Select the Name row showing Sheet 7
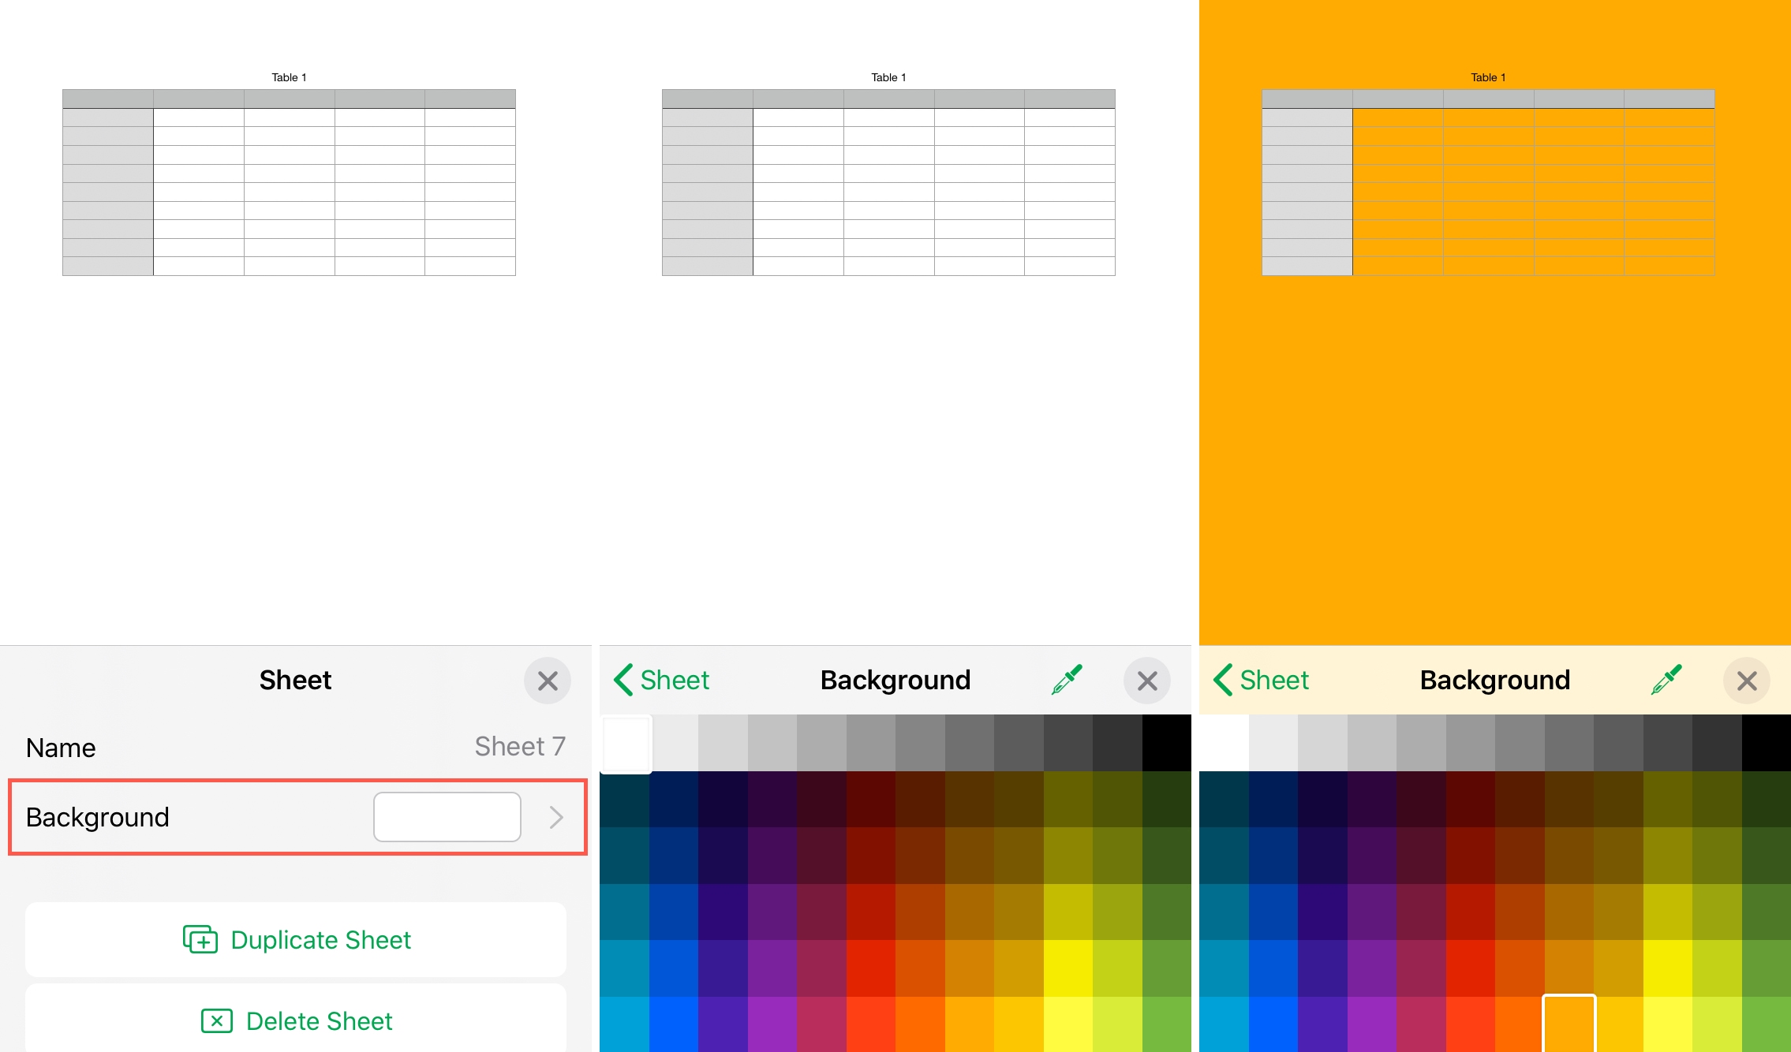 tap(296, 747)
